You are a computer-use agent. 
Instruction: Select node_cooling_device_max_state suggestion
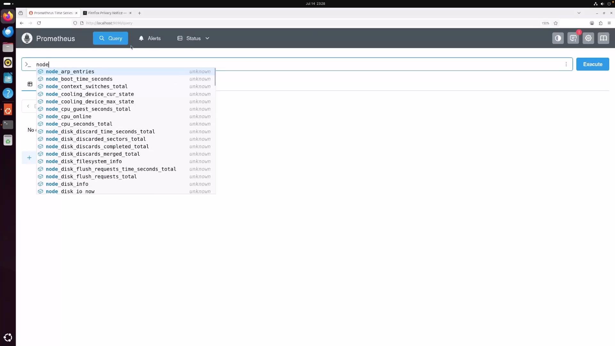tap(126, 102)
